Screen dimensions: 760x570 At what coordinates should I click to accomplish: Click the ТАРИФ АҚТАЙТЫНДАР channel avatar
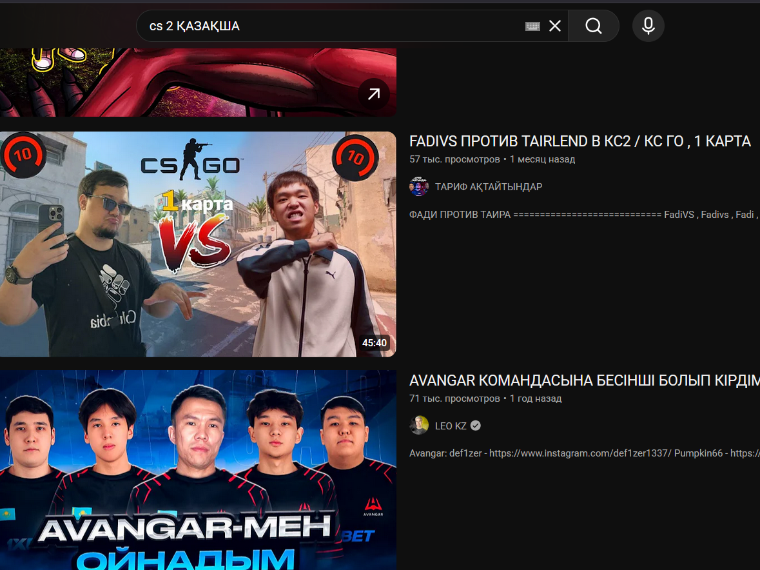[x=419, y=186]
